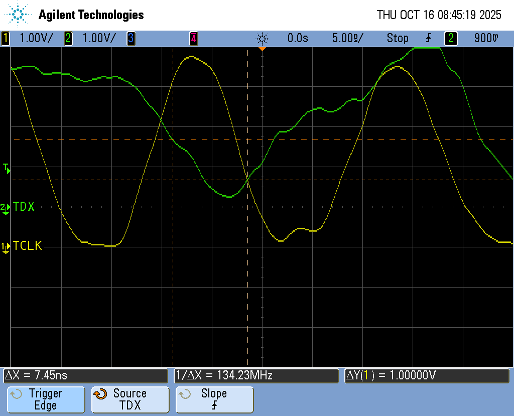
Task: Toggle the Stop acquisition status
Action: pos(398,38)
